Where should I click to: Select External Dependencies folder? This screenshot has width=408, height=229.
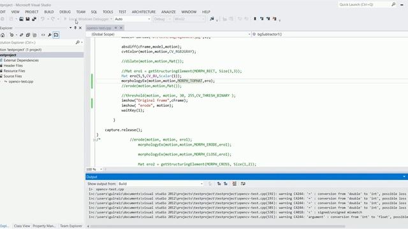coord(21,60)
